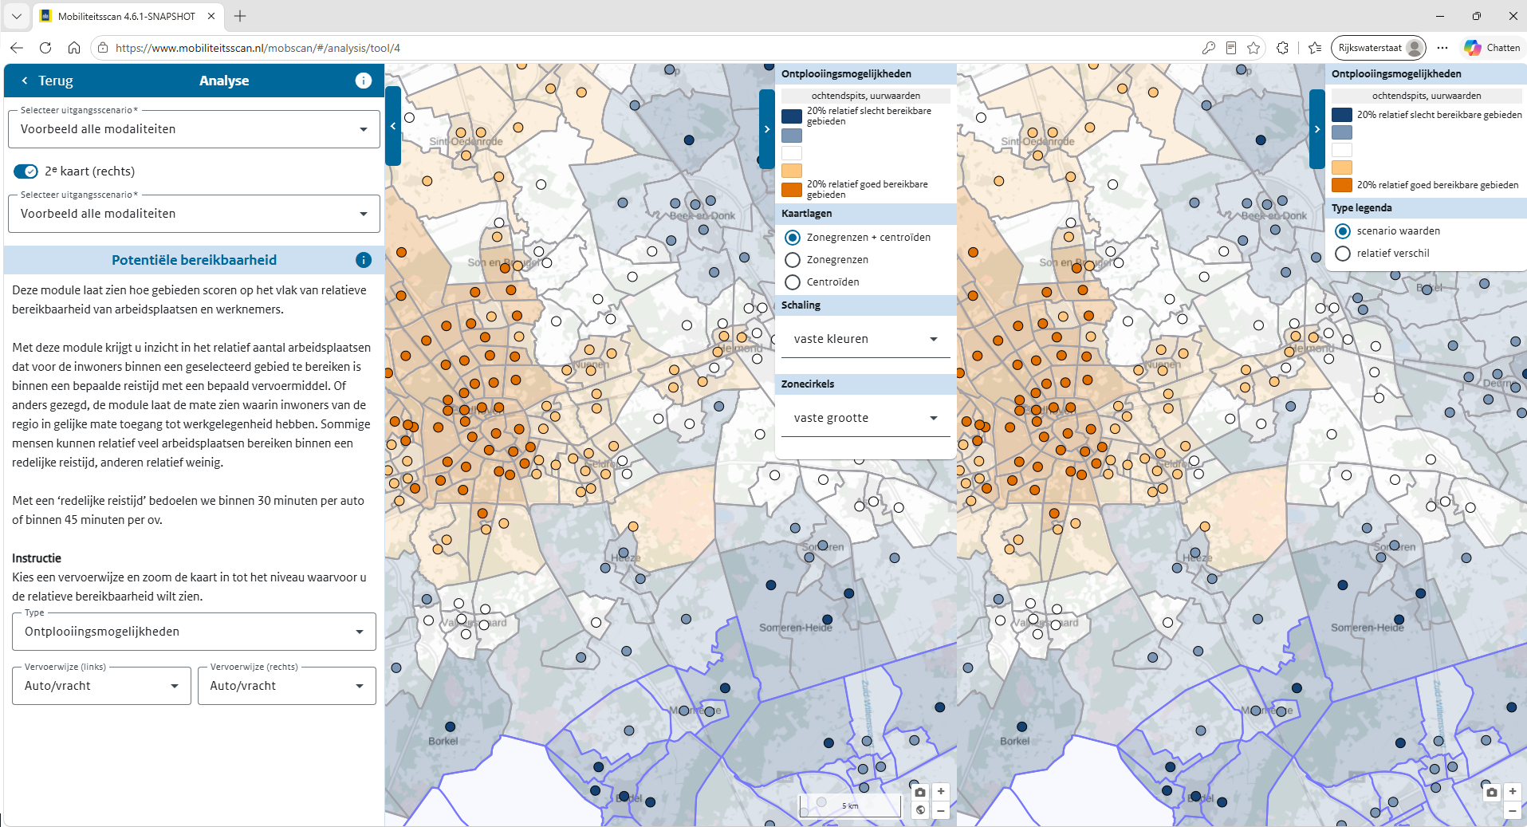Open Copilot Chatten button
The height and width of the screenshot is (827, 1527).
[x=1492, y=48]
